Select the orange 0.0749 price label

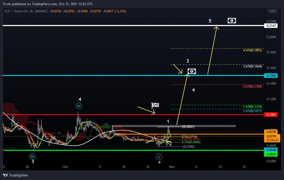(271, 132)
